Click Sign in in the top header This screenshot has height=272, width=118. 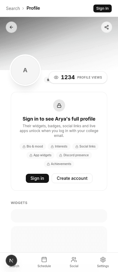tap(102, 8)
